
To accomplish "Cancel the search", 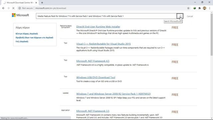I will (190, 16).
